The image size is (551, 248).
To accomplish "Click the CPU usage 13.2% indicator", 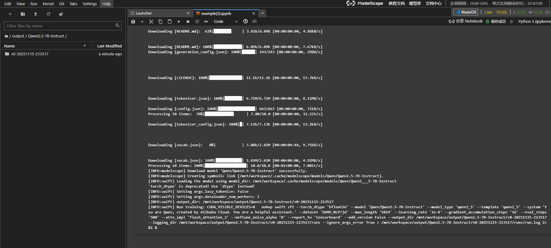I will point(520,12).
